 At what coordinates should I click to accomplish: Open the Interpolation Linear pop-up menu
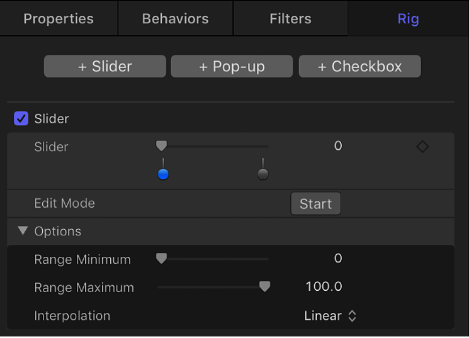(x=331, y=316)
